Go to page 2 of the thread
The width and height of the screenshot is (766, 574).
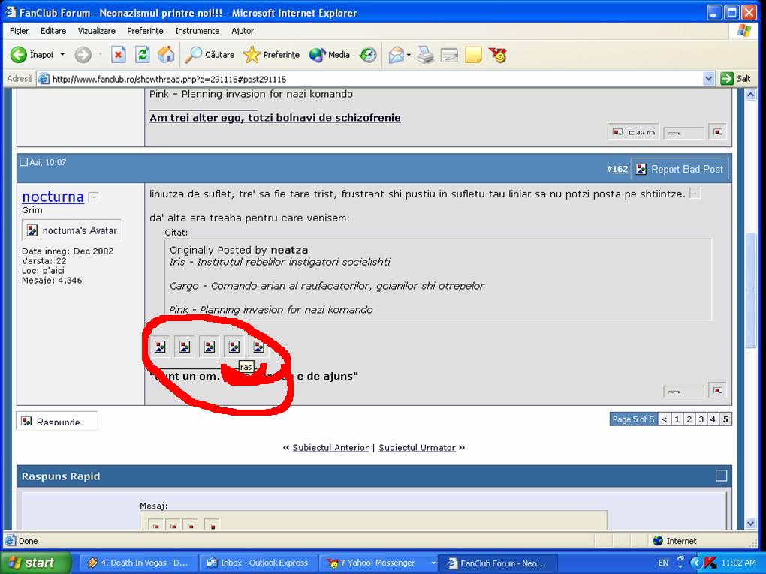(x=689, y=419)
